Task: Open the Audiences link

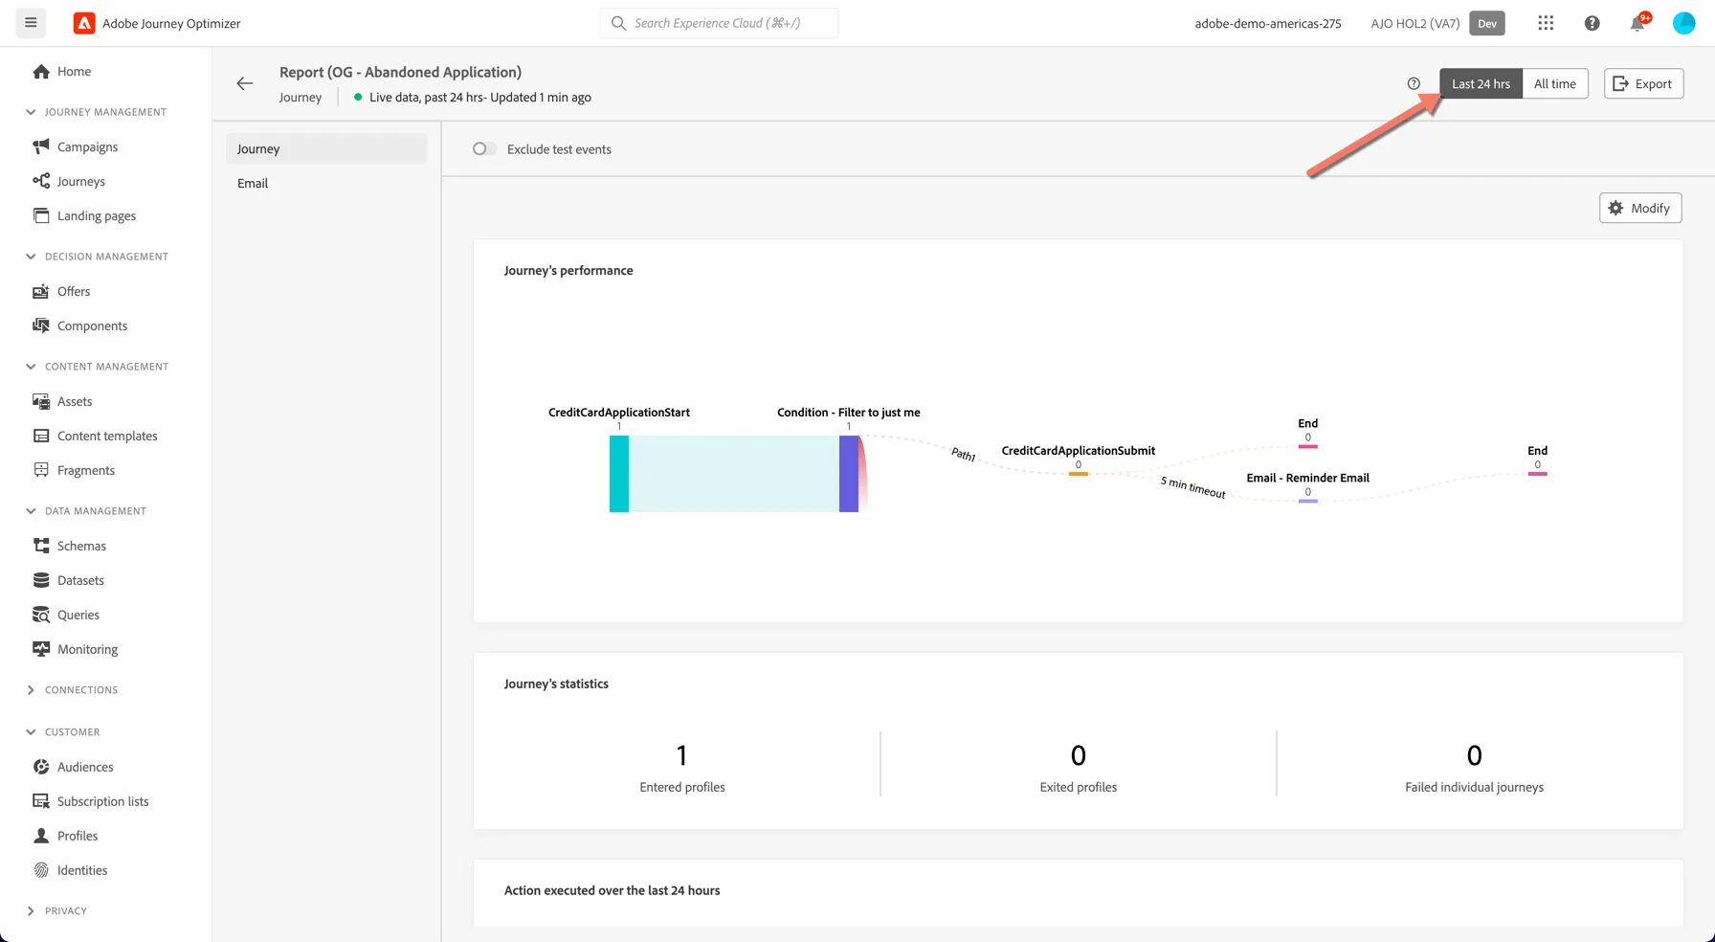Action: pos(85,767)
